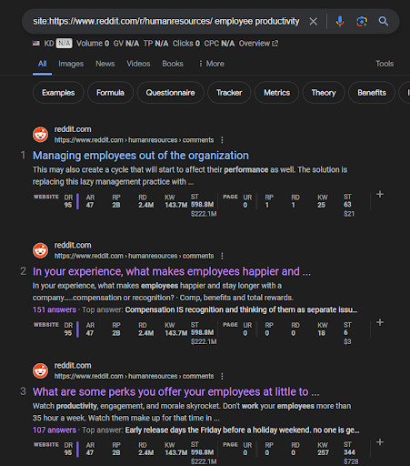Apply the Benefits suggestion chip
The image size is (410, 466).
[372, 93]
